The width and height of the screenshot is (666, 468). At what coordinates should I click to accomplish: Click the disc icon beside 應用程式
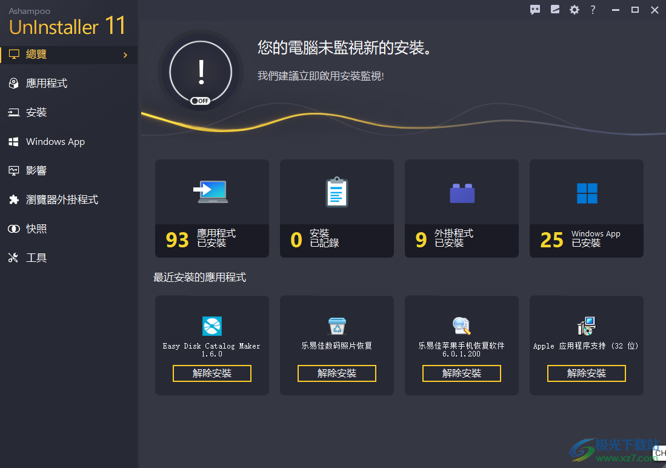[x=13, y=83]
